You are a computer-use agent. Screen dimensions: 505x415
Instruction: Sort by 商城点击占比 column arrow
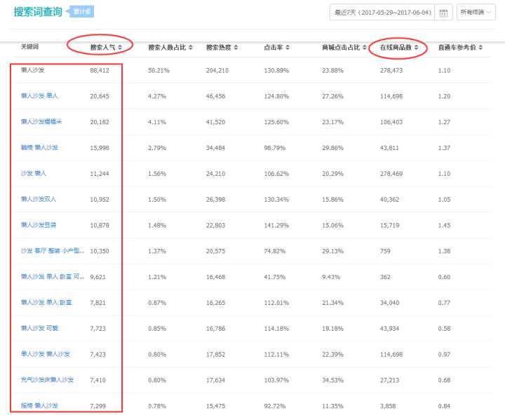[x=365, y=48]
